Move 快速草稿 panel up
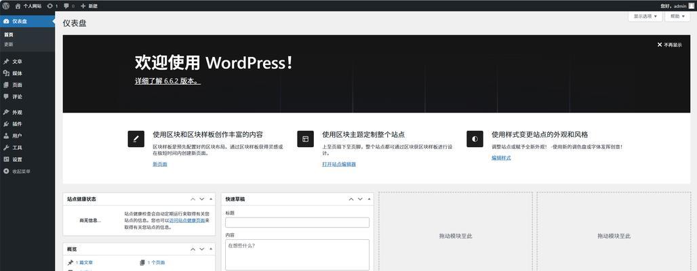This screenshot has width=697, height=271. coord(351,199)
